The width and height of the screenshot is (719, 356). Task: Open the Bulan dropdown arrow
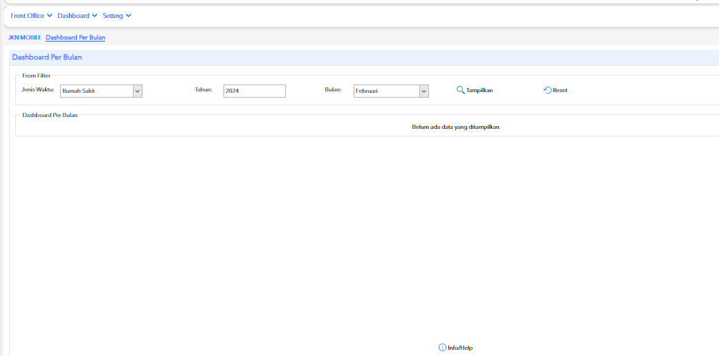[x=424, y=91]
